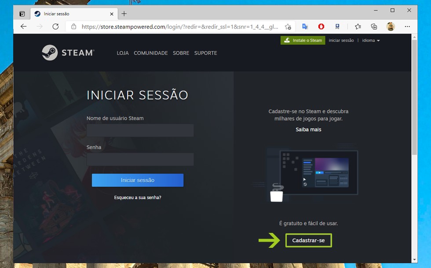Click the browser back arrow
The height and width of the screenshot is (268, 431).
pyautogui.click(x=24, y=27)
